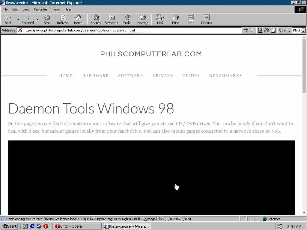Click the clipboard icon near Quality
The height and width of the screenshot is (230, 307).
tap(273, 30)
